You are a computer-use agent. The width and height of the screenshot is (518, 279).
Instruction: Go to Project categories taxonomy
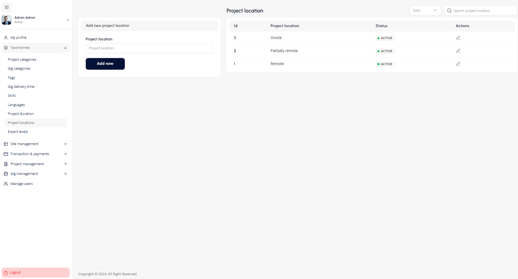22,60
